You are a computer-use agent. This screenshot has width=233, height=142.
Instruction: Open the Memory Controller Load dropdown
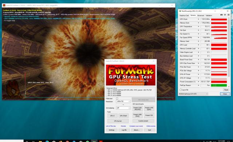tap(198, 49)
